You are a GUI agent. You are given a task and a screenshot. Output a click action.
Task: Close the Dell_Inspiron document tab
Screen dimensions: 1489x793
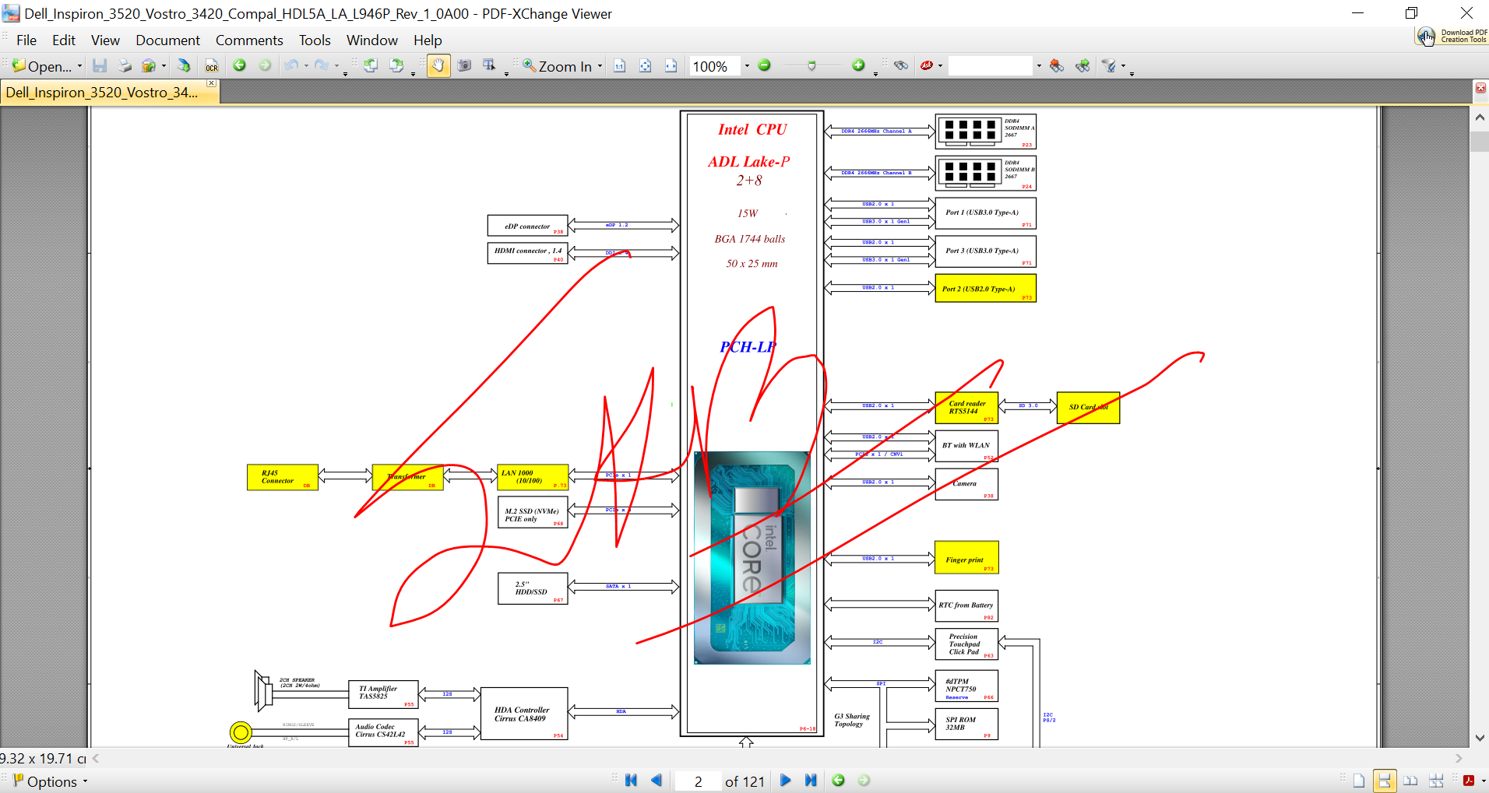211,82
